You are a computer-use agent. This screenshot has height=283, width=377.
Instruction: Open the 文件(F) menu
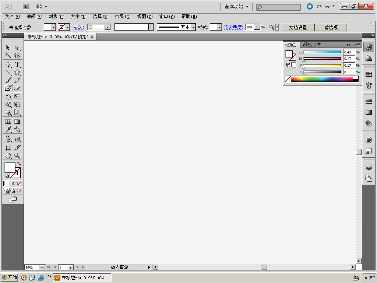12,17
